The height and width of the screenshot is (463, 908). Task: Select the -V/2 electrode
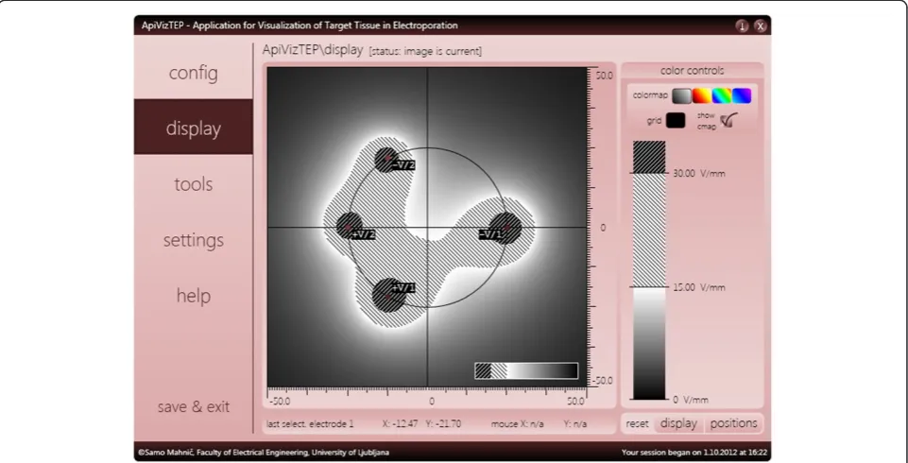386,160
